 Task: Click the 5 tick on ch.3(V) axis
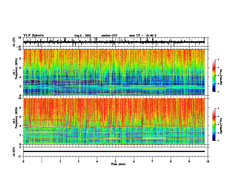pyautogui.click(x=21, y=147)
